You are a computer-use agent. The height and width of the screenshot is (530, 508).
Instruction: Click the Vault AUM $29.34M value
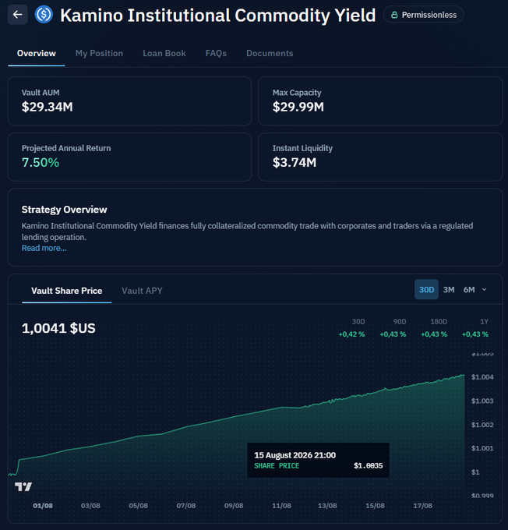[x=48, y=107]
